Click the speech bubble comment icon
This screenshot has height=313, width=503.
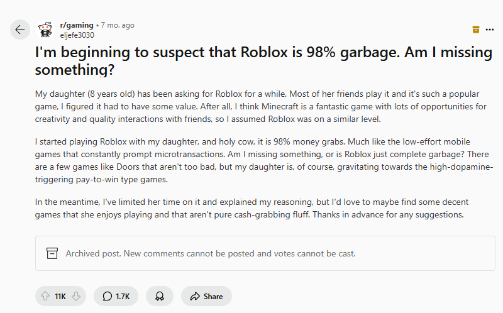click(108, 296)
